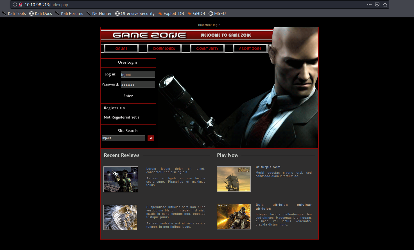Viewport: 414px width, 250px height.
Task: Click the 'Ut turpis sem' title
Action: (268, 167)
